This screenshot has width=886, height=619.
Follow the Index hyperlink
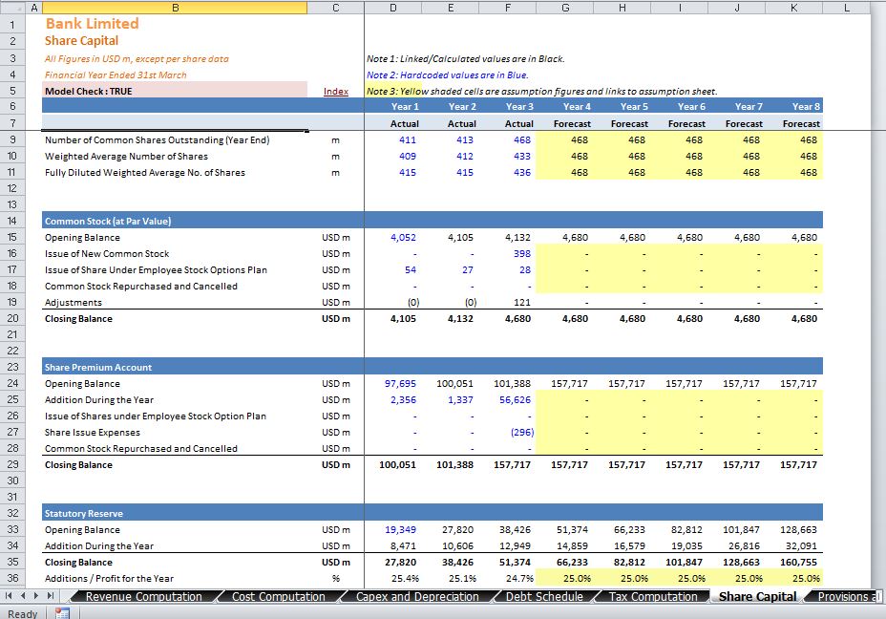(x=336, y=91)
